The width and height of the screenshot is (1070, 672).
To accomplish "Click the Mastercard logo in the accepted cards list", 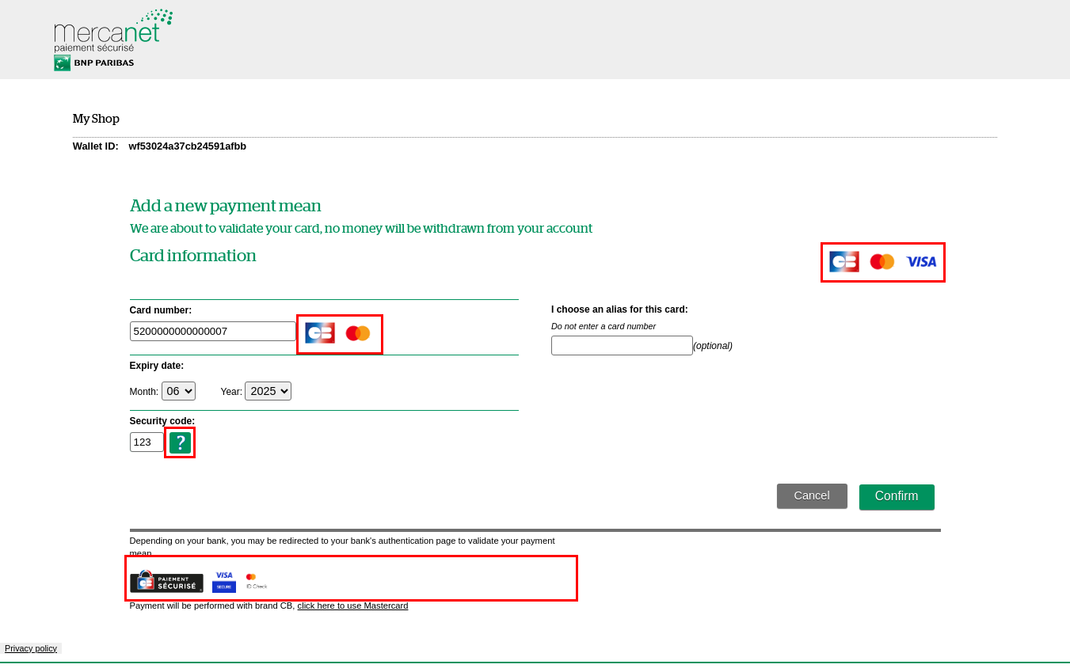I will 882,261.
